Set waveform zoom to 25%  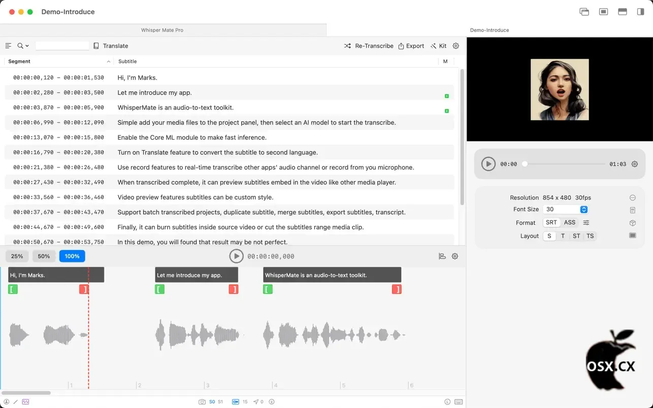pos(17,256)
